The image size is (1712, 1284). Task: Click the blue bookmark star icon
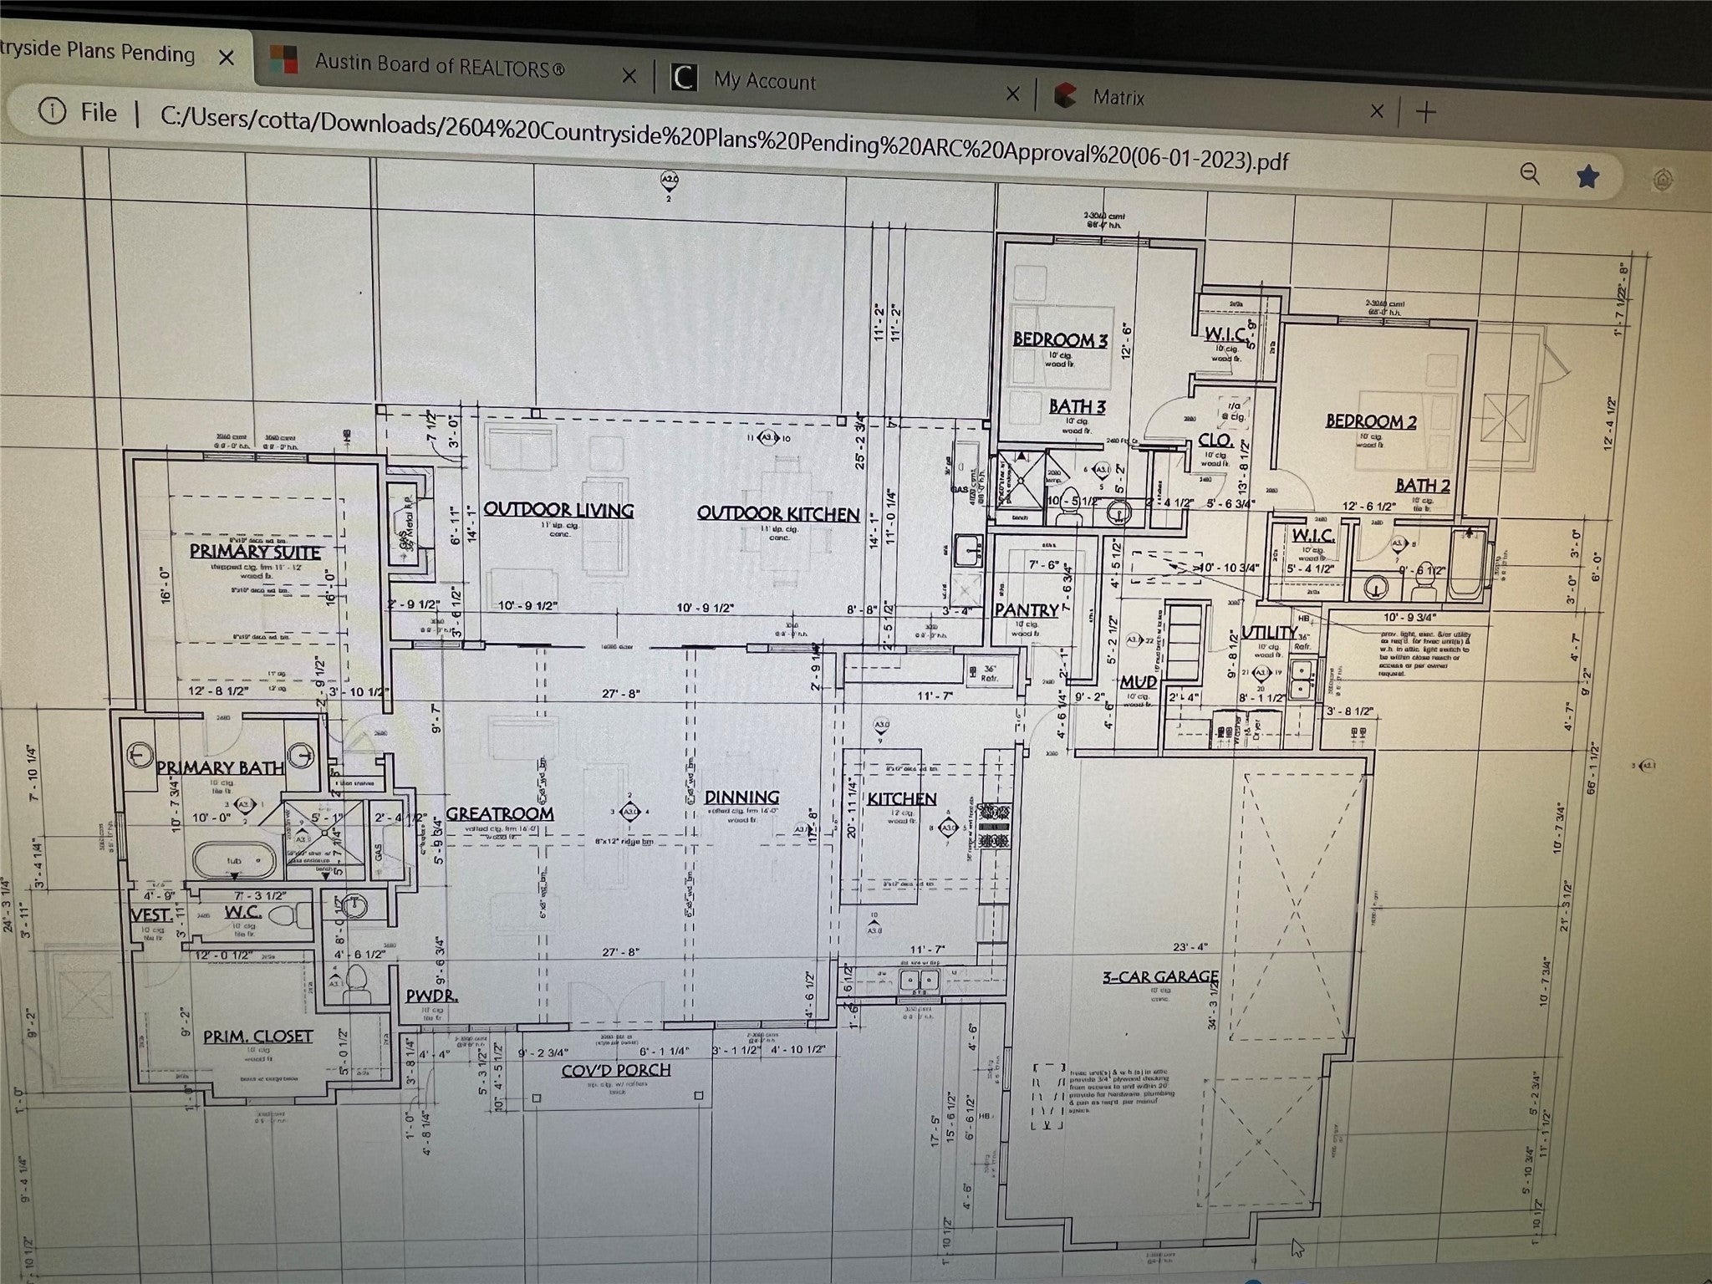pos(1587,176)
